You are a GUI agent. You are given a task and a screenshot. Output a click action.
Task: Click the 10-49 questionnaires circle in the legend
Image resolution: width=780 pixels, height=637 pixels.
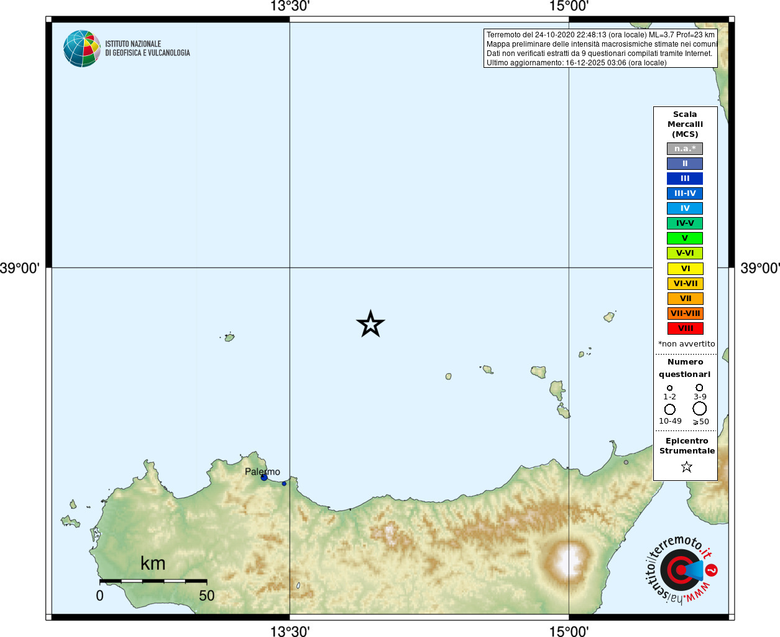pyautogui.click(x=670, y=409)
